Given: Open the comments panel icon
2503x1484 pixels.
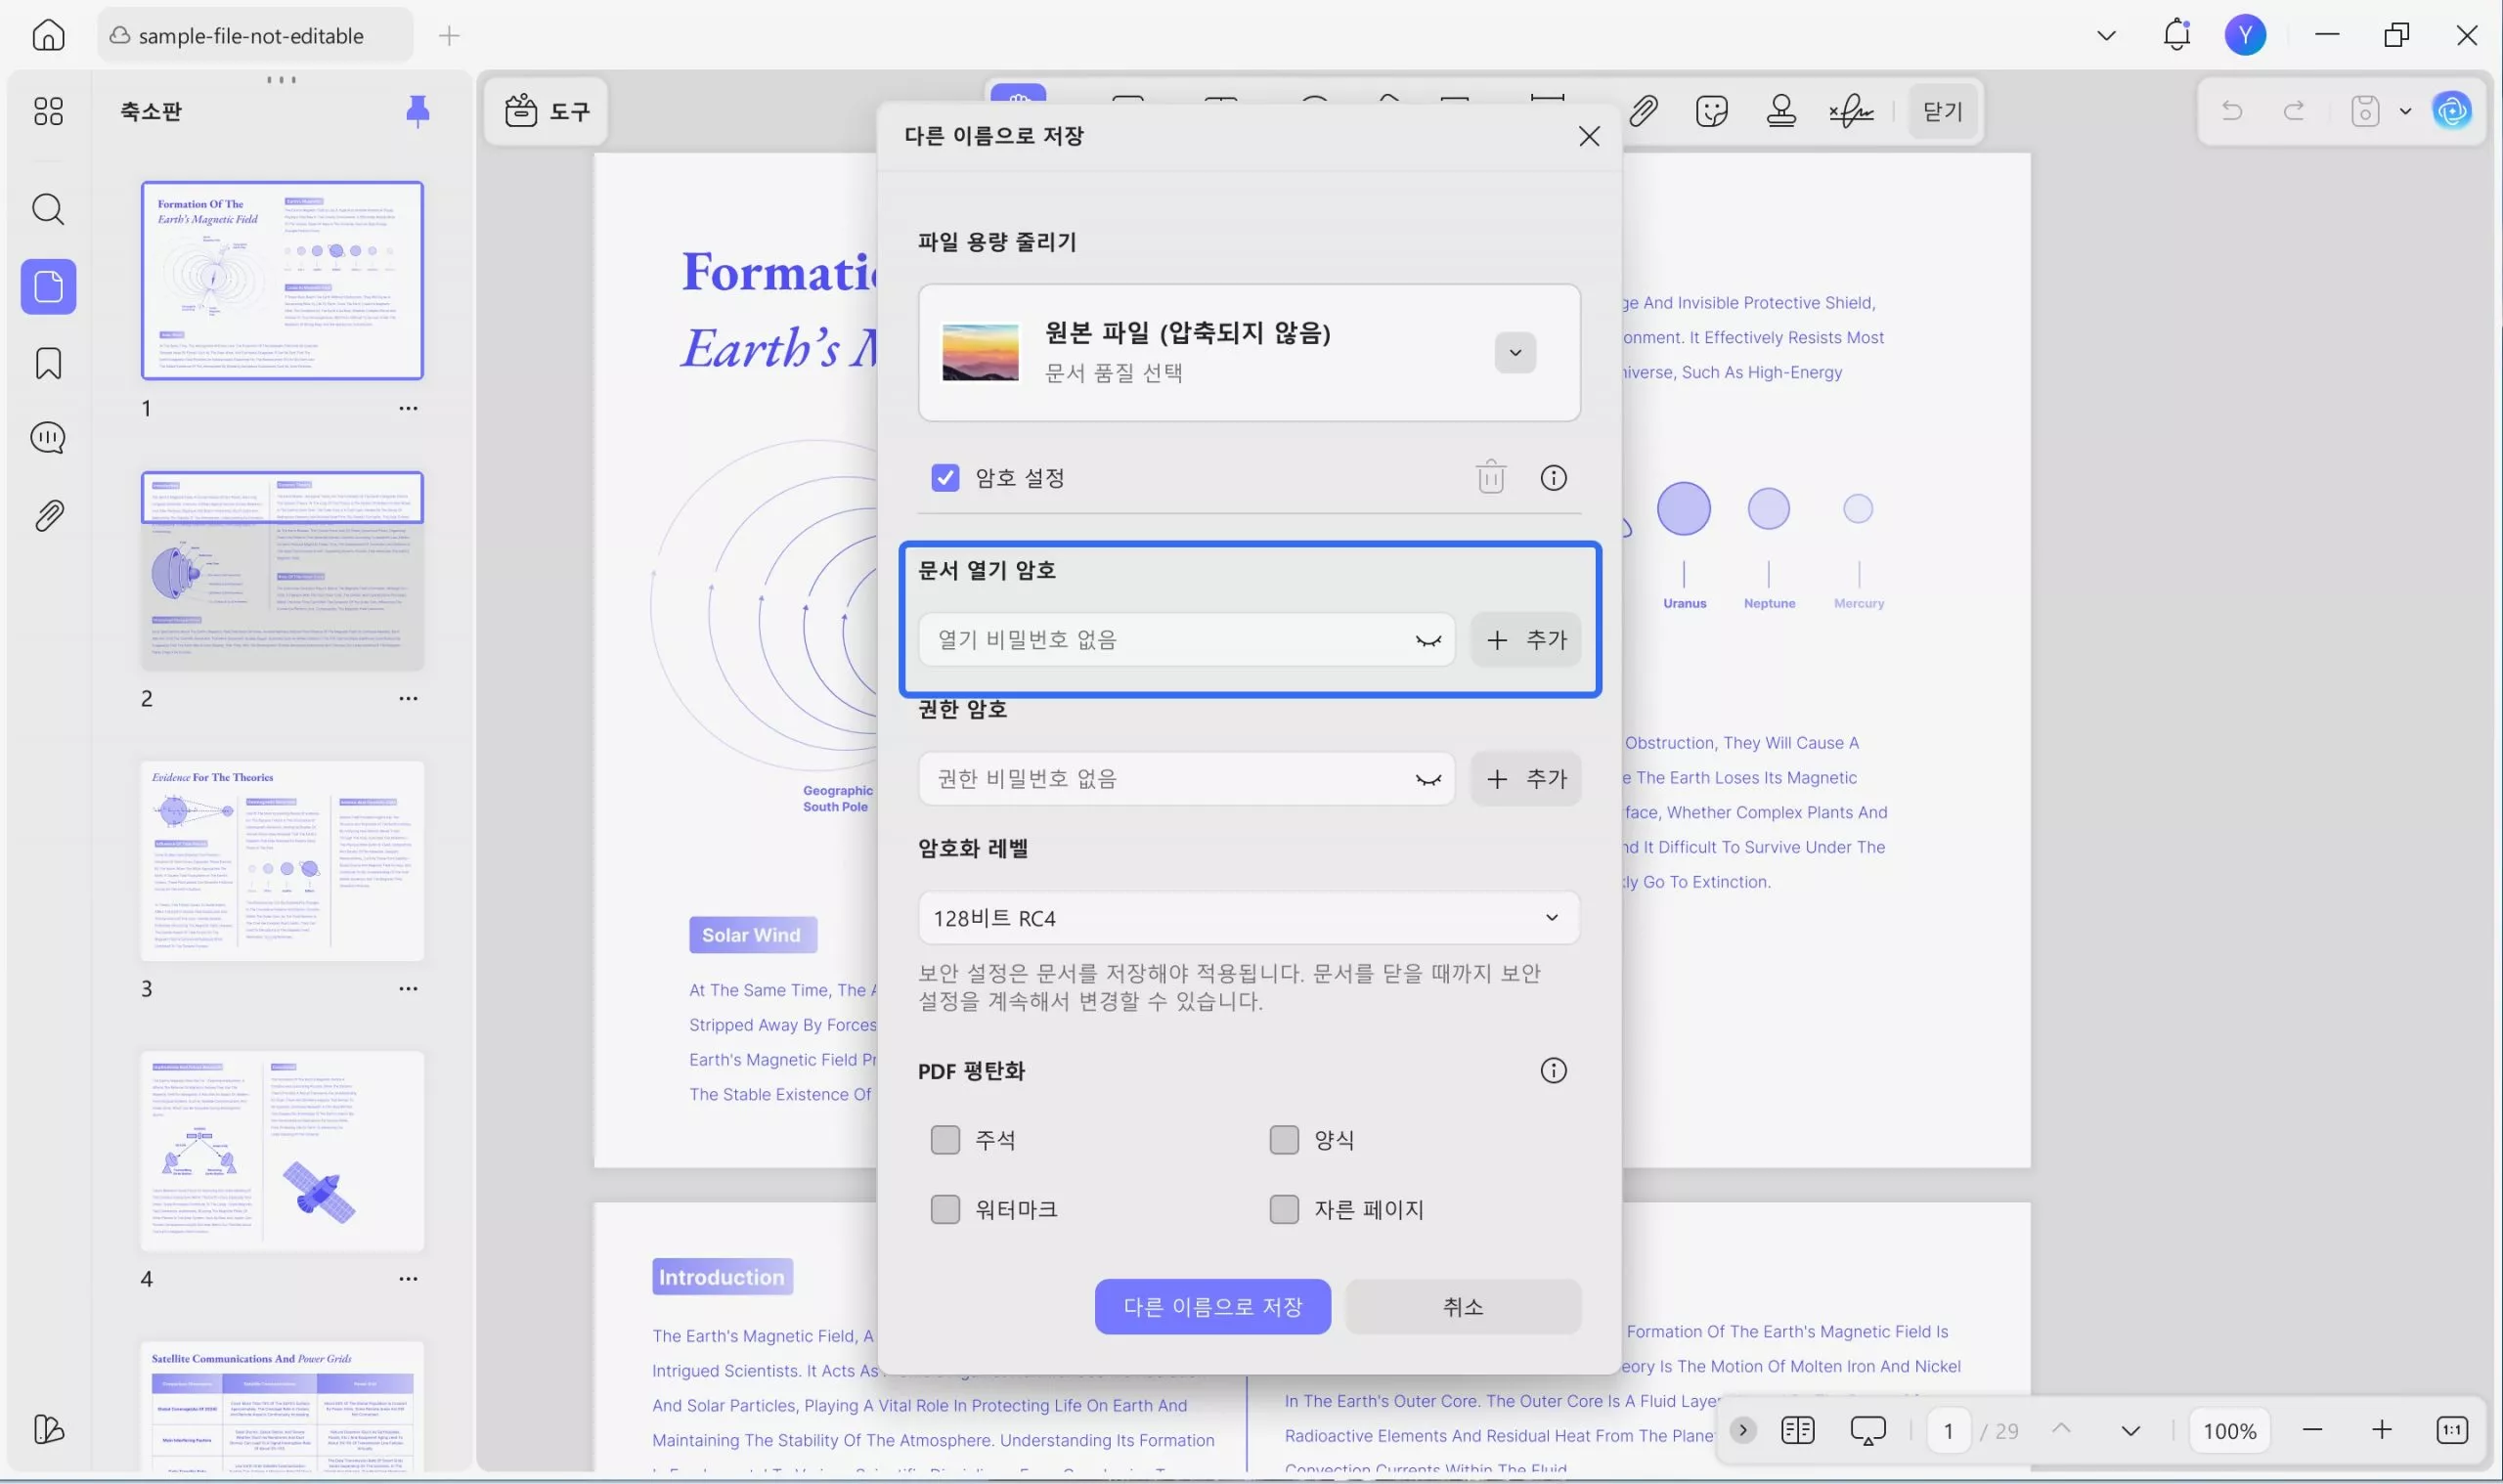Looking at the screenshot, I should 48,438.
